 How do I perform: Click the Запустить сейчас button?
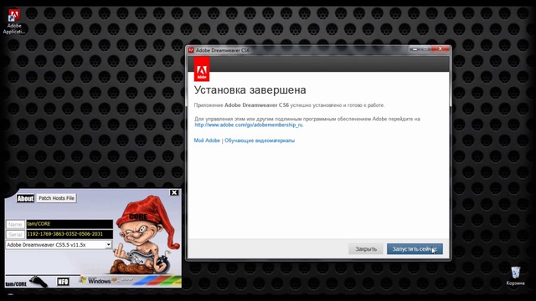point(415,249)
